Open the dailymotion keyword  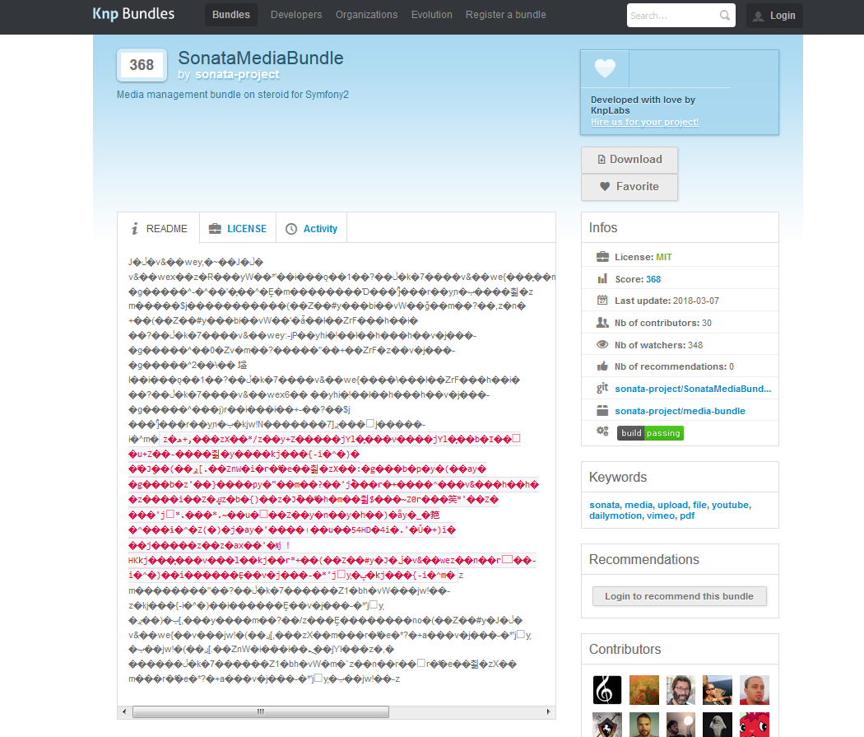[x=615, y=516]
